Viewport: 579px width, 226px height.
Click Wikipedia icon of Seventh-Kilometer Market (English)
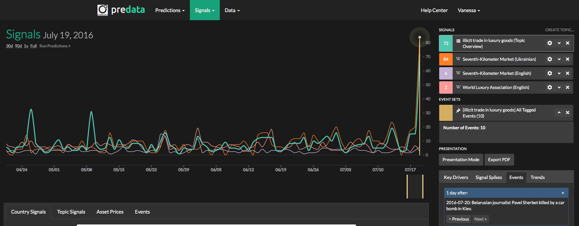(x=458, y=73)
